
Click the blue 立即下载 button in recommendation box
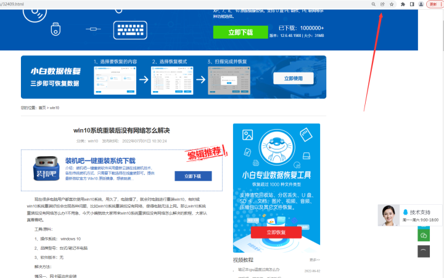tap(193, 176)
